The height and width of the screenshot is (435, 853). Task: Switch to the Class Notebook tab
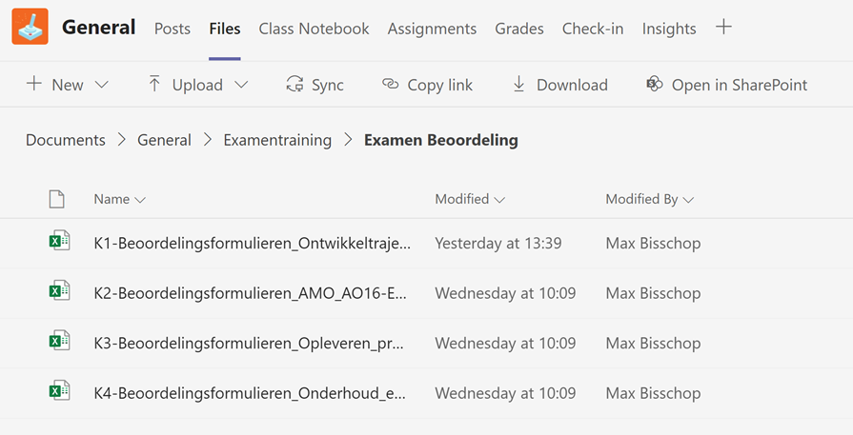(314, 29)
